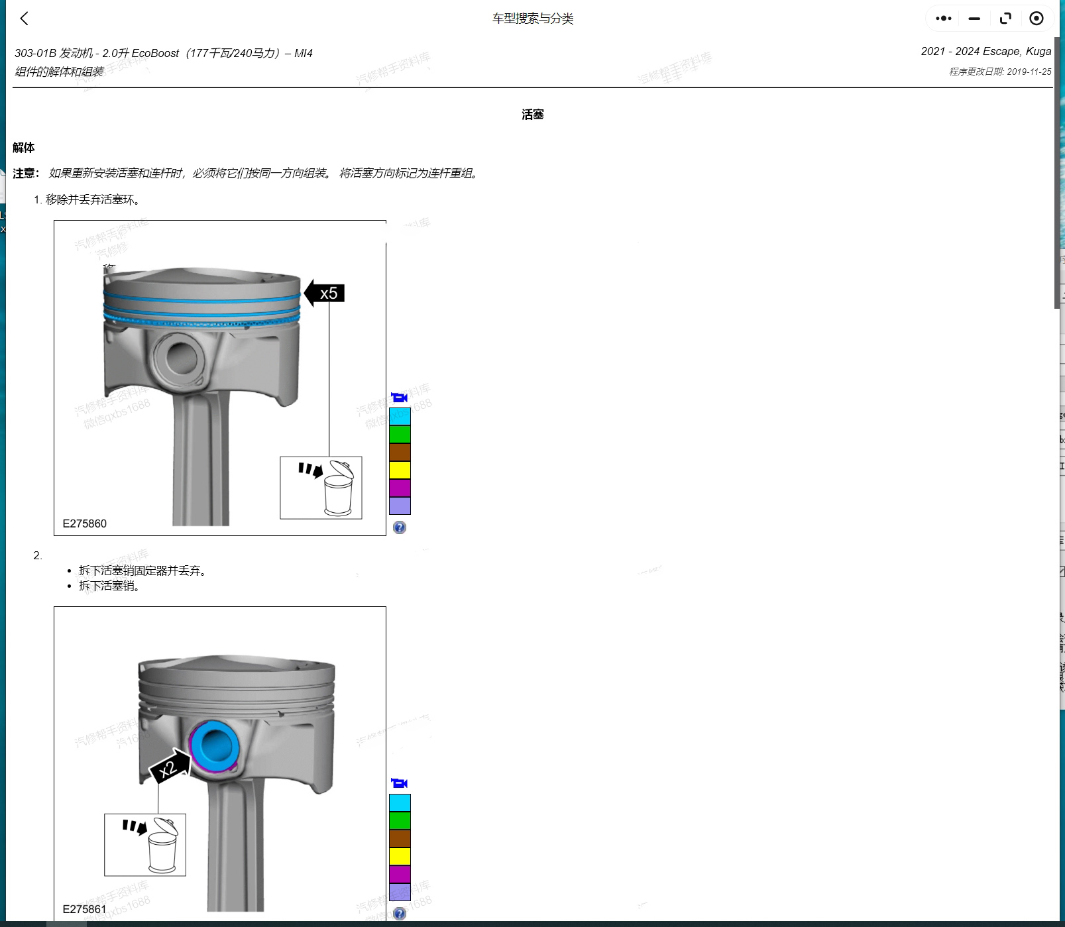
Task: Select the green swatch in the first legend
Action: pos(400,434)
